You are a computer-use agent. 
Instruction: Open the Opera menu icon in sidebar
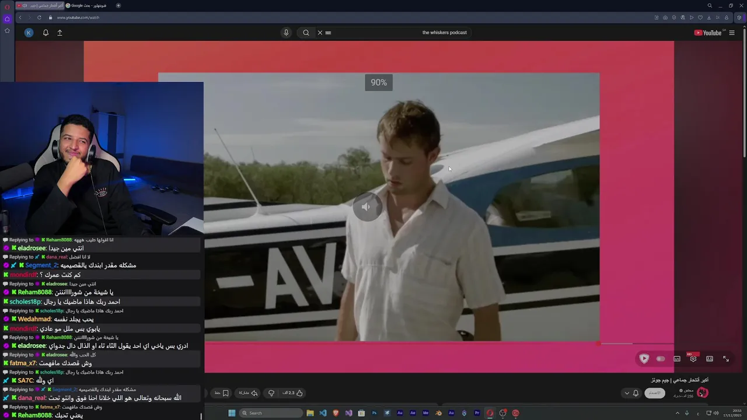click(x=7, y=6)
